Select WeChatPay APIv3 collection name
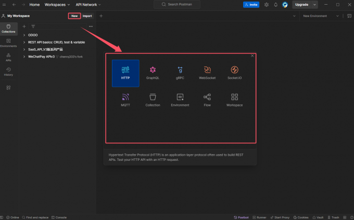 (41, 57)
